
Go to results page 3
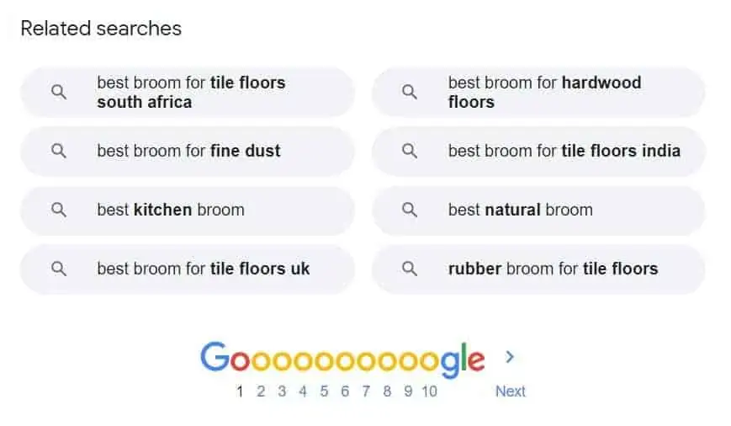tap(282, 391)
